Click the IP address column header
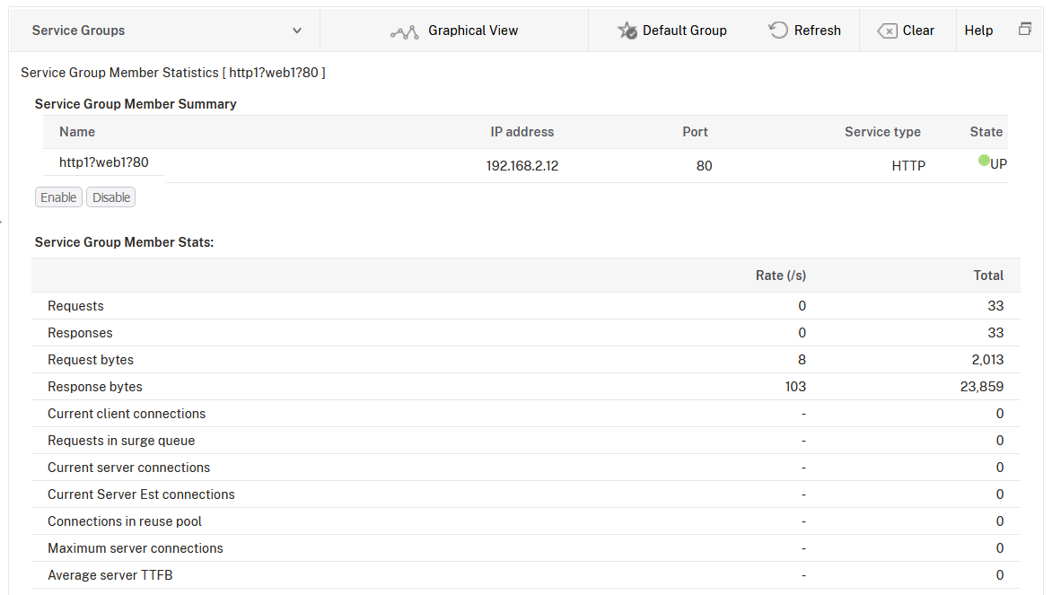The width and height of the screenshot is (1052, 595). pos(522,132)
